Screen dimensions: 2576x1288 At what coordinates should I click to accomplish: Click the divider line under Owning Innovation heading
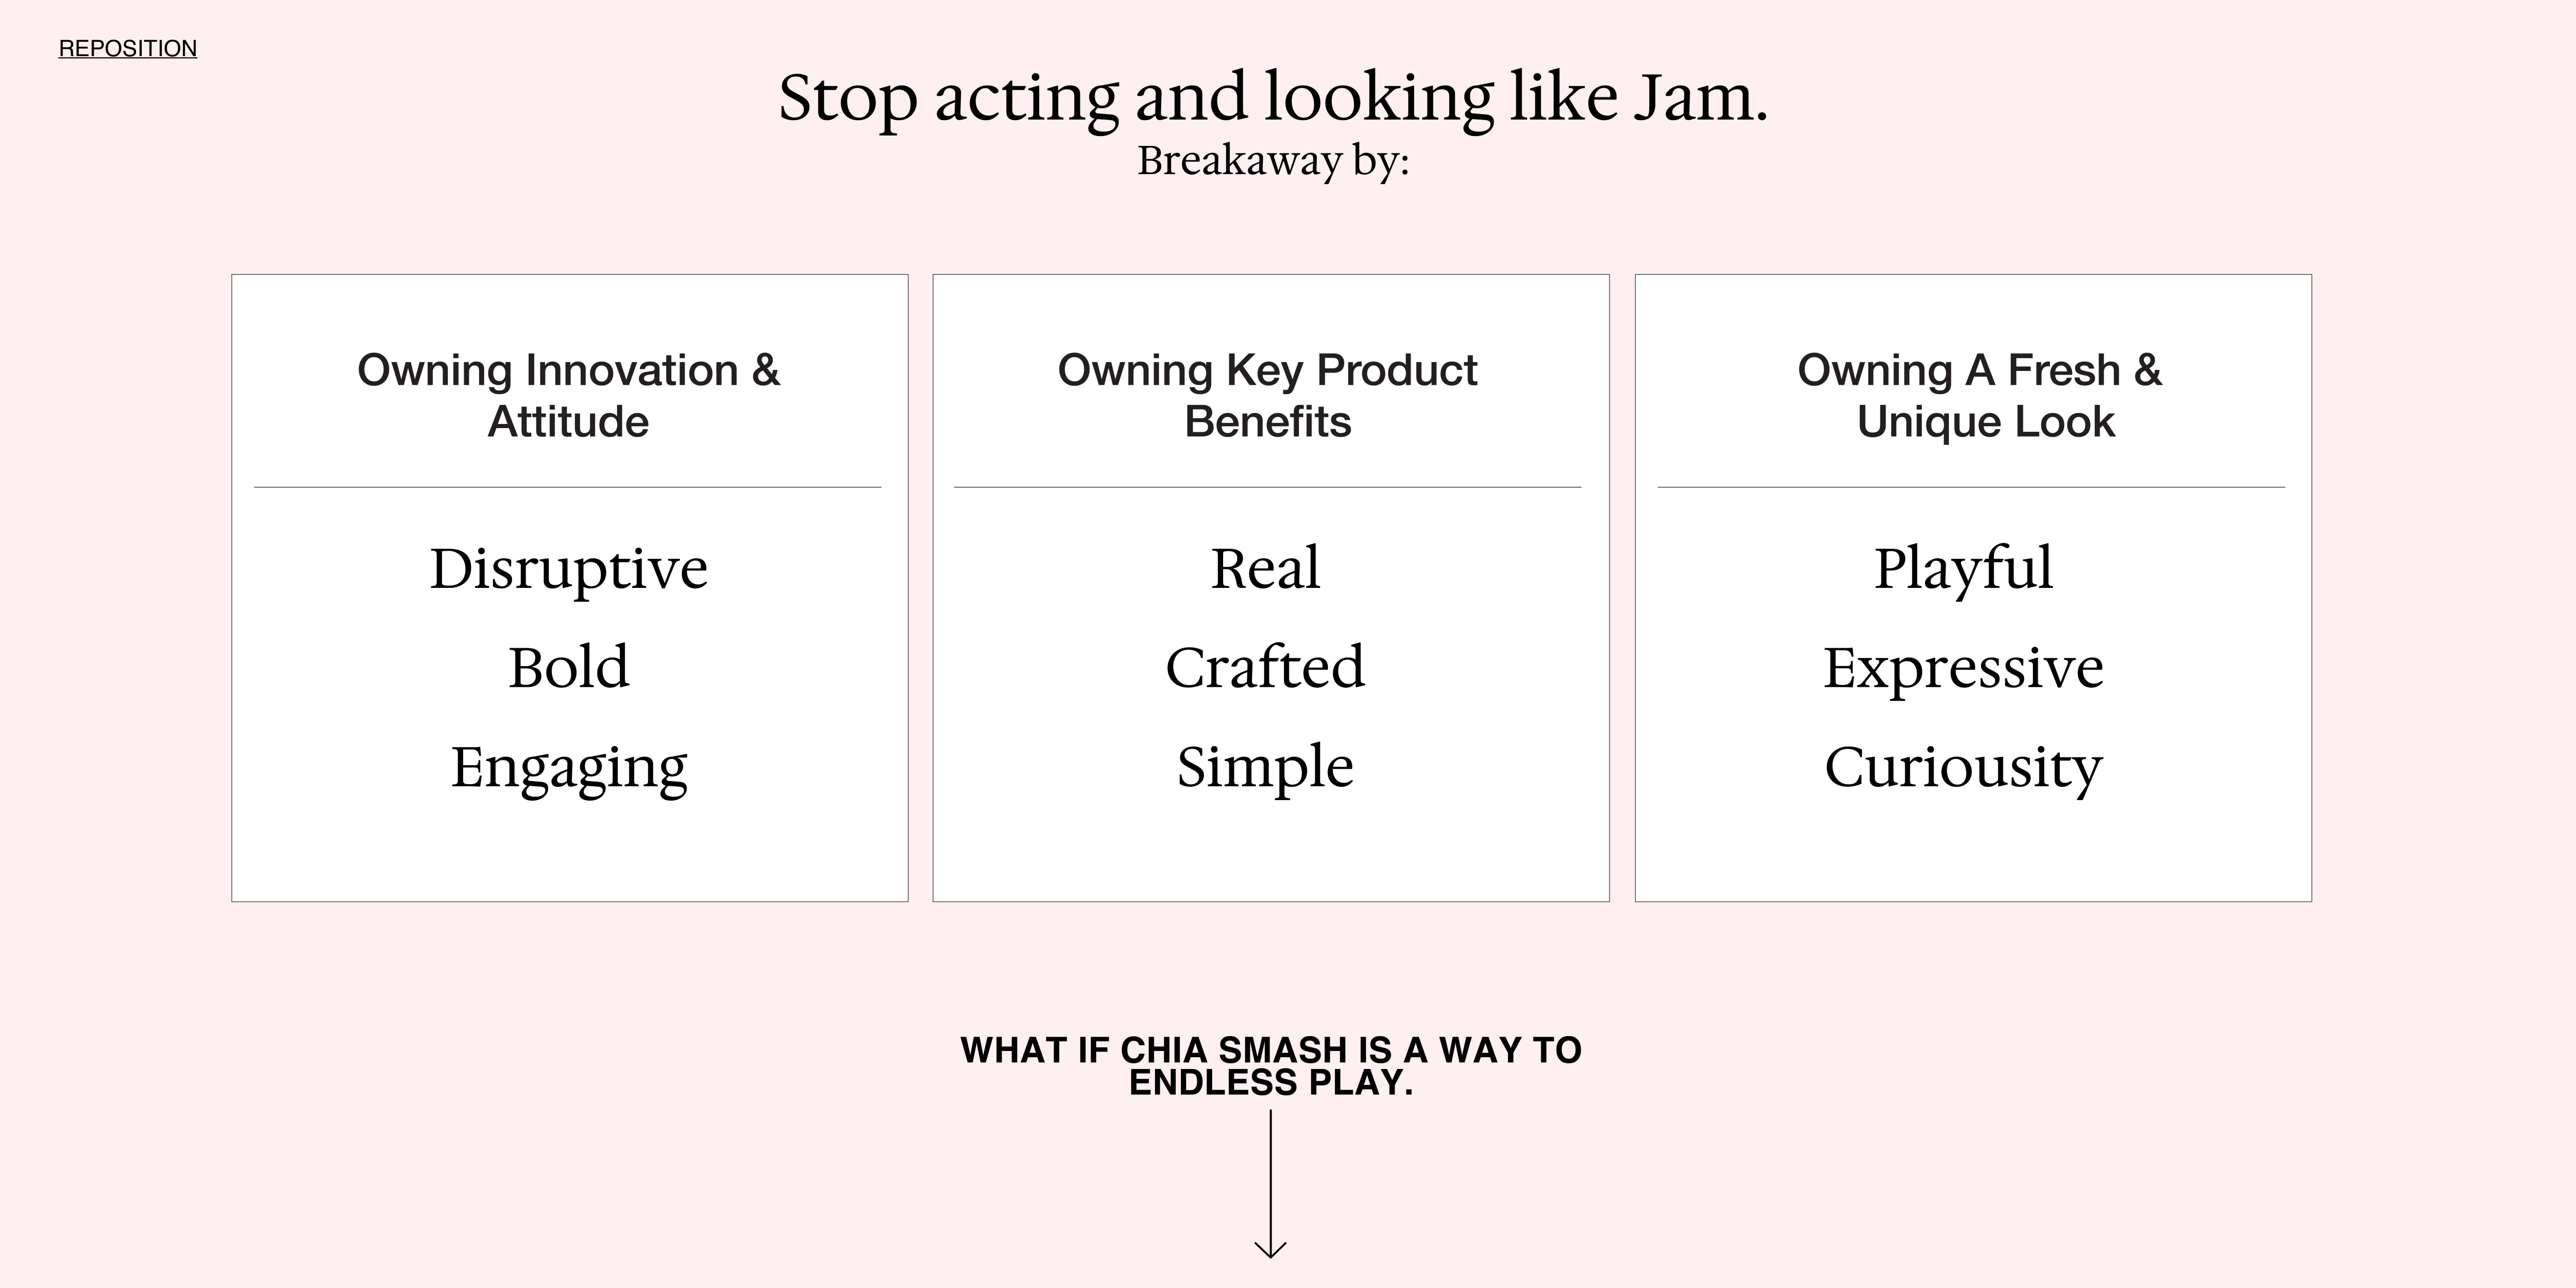[568, 487]
